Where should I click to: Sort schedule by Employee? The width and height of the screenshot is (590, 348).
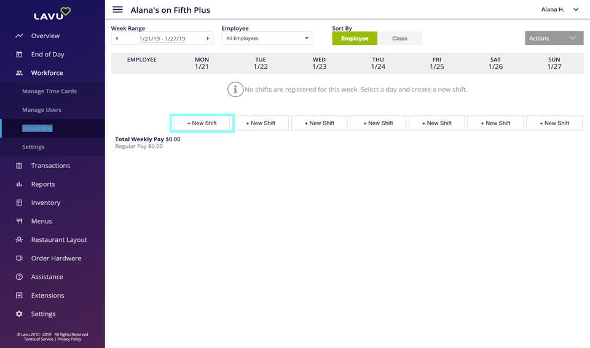pyautogui.click(x=355, y=38)
